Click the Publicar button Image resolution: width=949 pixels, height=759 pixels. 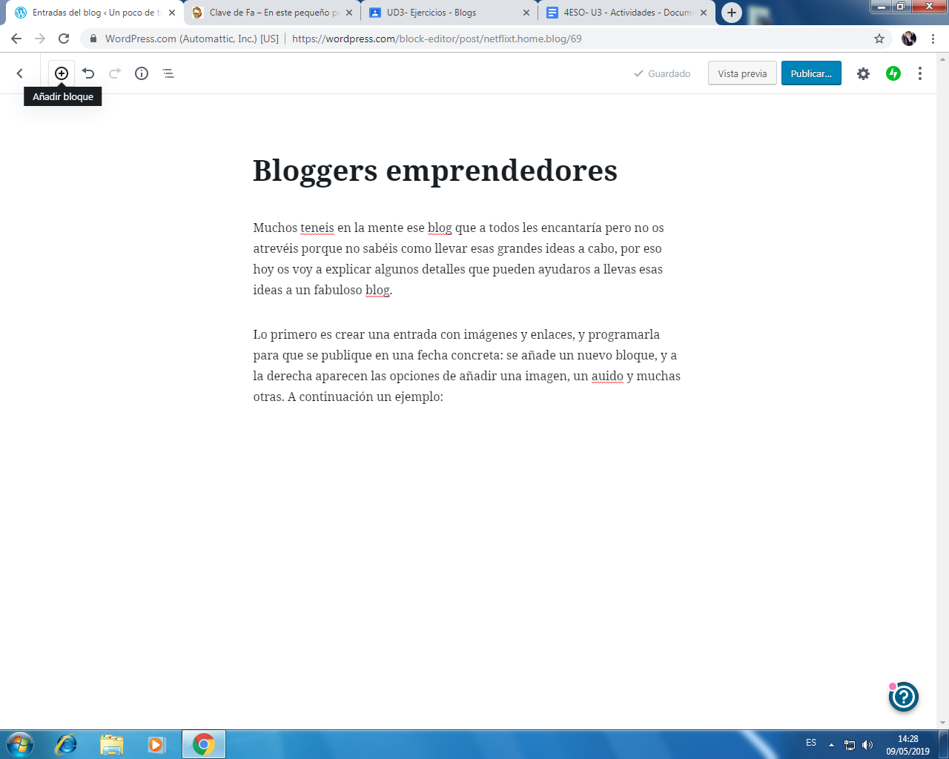[x=811, y=73]
